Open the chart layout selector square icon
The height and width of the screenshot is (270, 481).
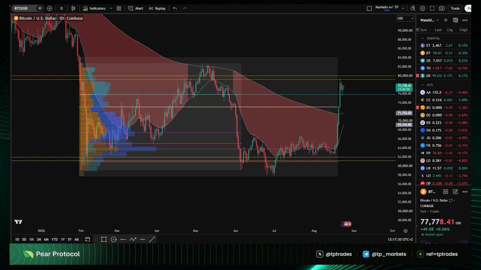coord(369,8)
